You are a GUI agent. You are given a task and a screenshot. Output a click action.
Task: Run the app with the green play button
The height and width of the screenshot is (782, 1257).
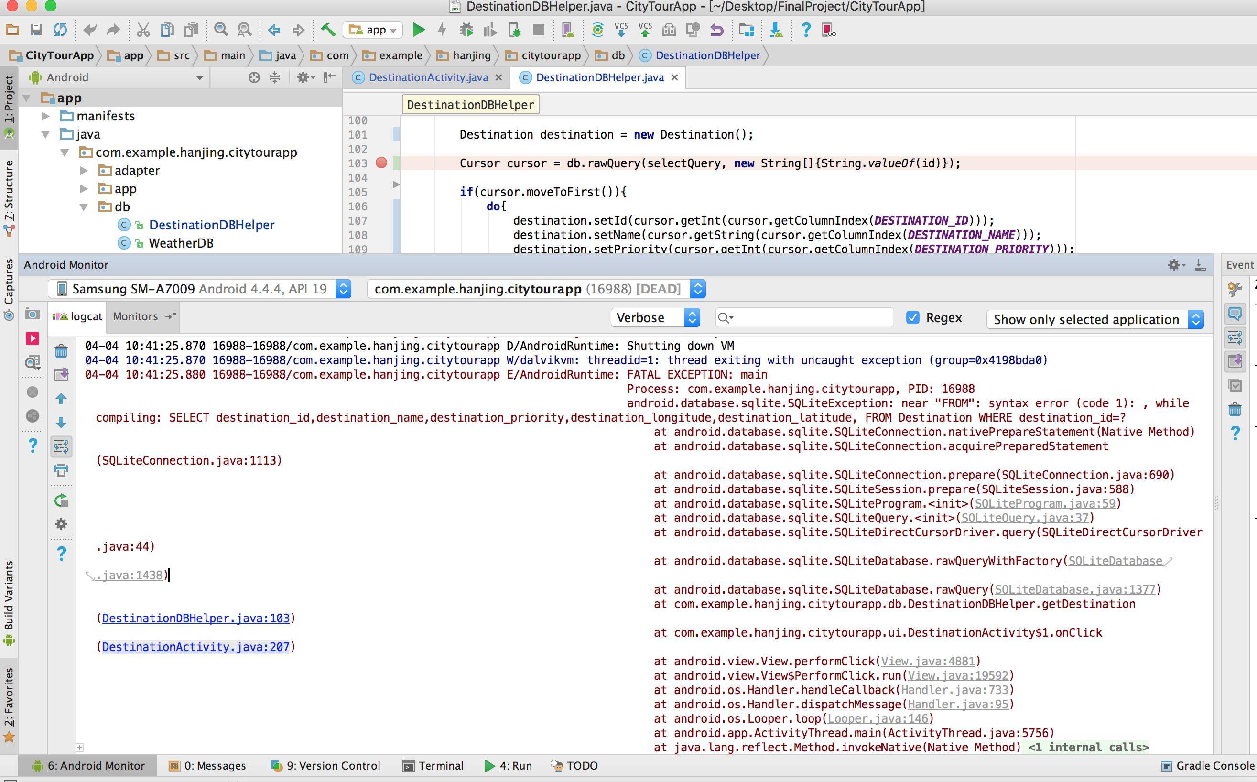[x=419, y=30]
